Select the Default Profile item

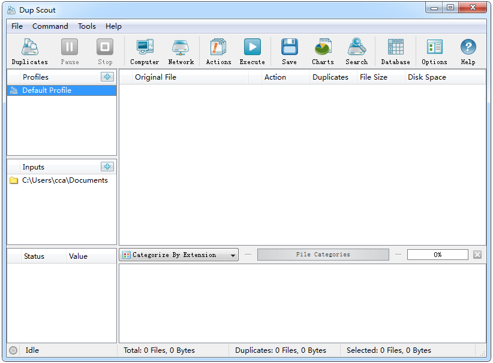pyautogui.click(x=62, y=90)
